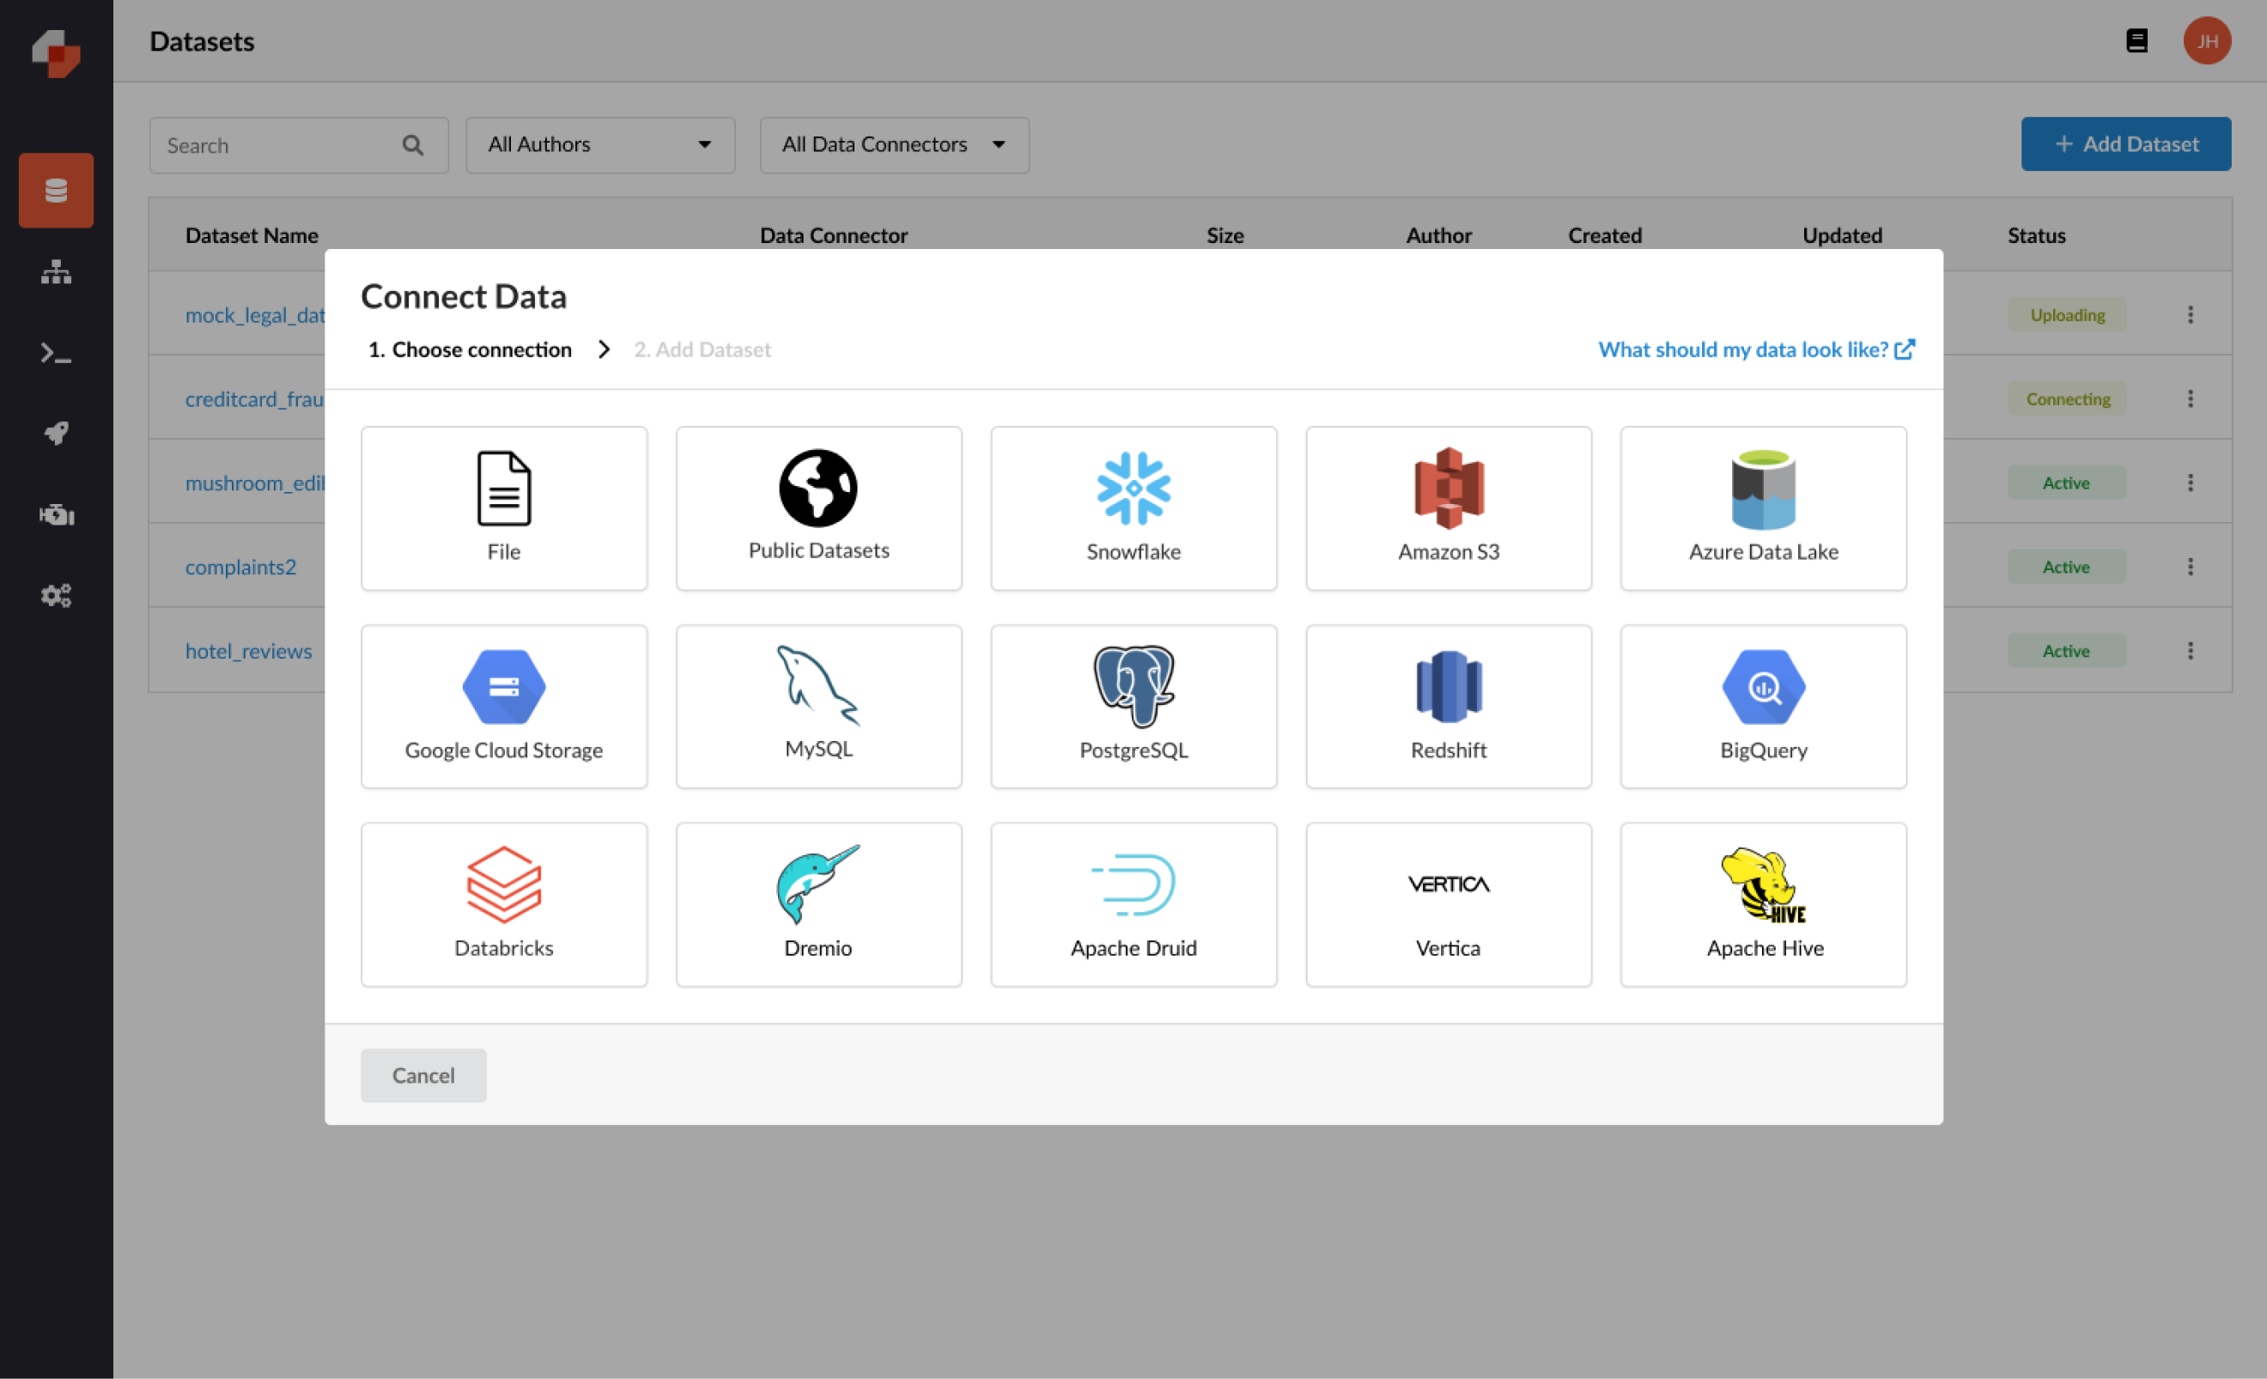Screen dimensions: 2267x1379
Task: Open the engine monitoring sidebar icon
Action: click(x=55, y=513)
